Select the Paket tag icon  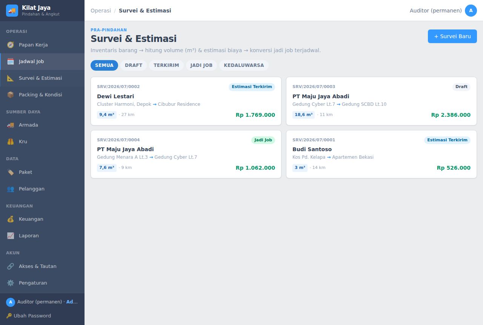[11, 172]
